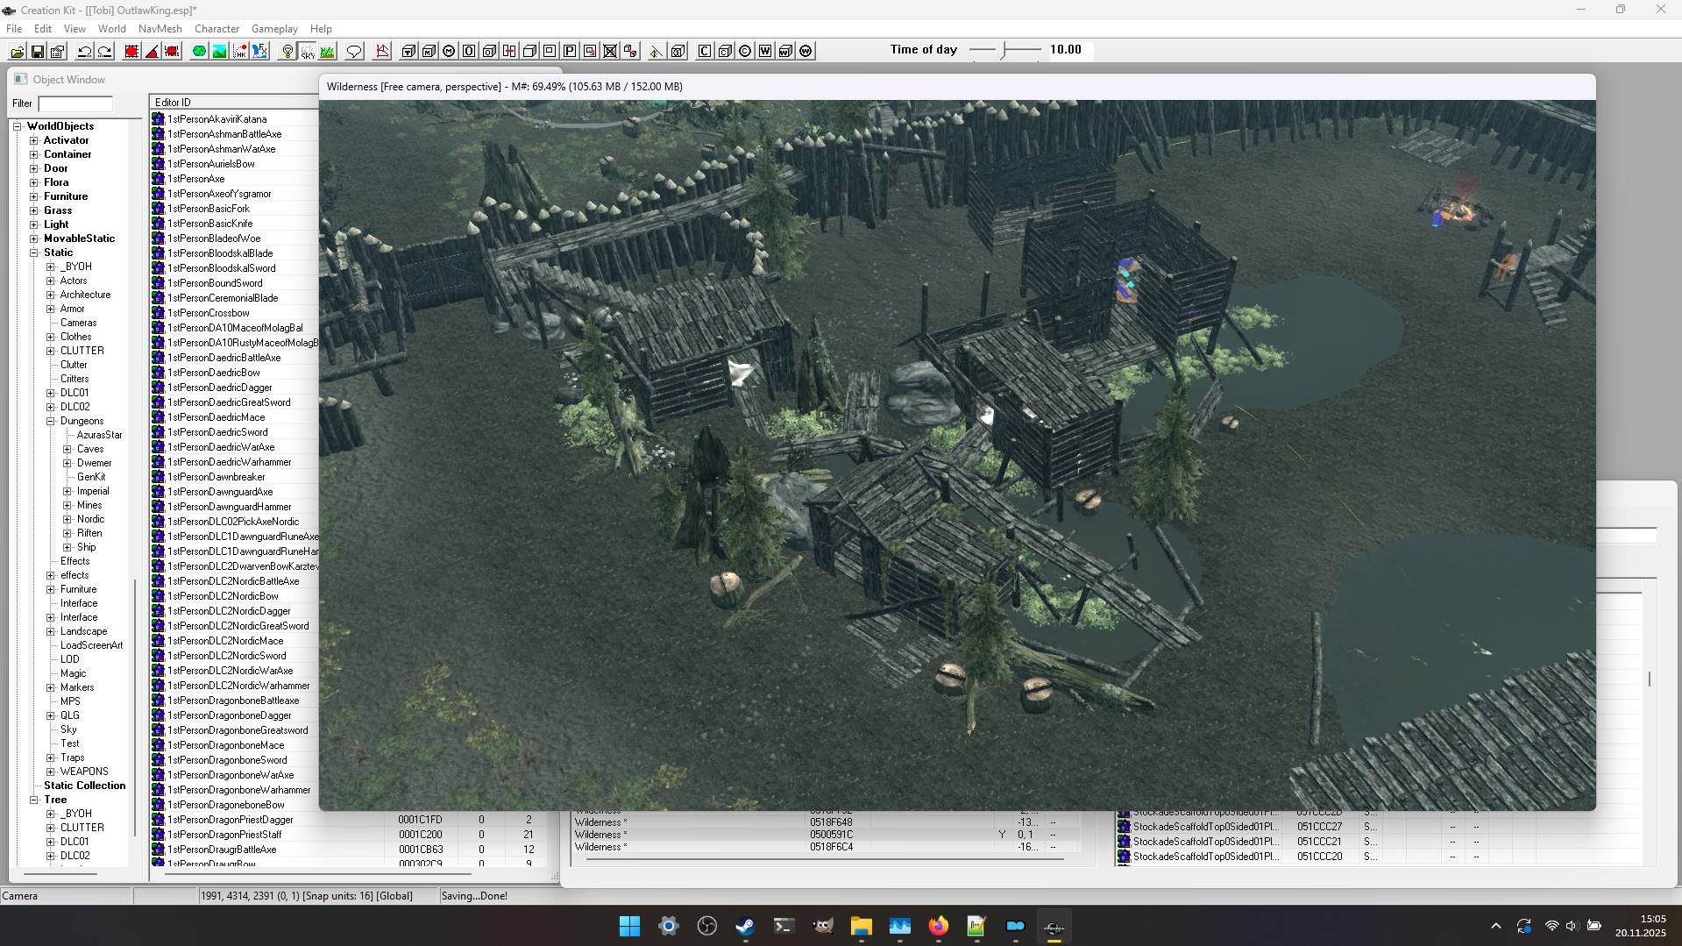
Task: Toggle snap to grid icon
Action: click(x=131, y=52)
